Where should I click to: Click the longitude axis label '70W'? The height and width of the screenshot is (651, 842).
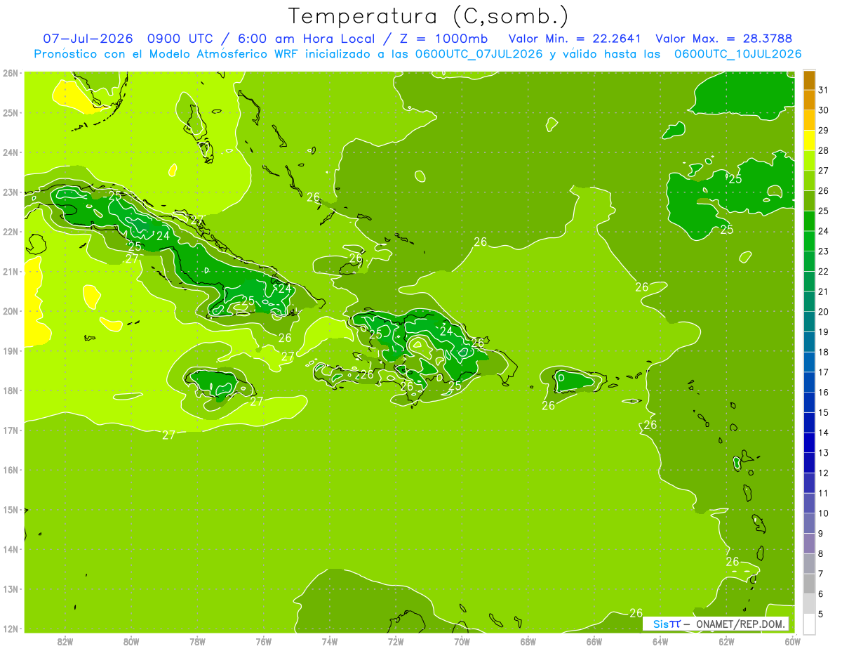pos(462,641)
